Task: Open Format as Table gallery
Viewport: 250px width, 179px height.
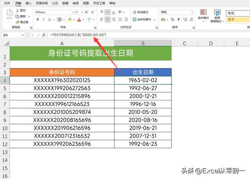Action: point(217,16)
